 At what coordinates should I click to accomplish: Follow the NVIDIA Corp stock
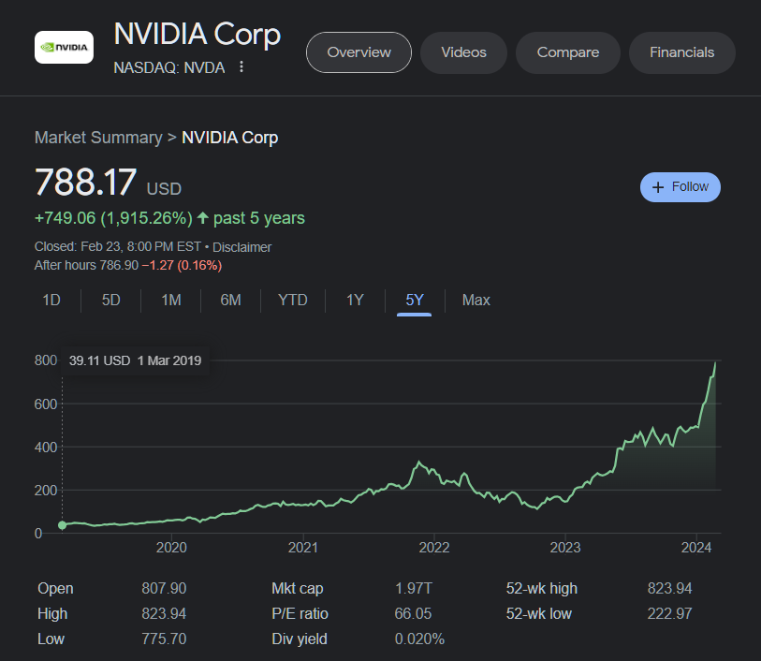[680, 187]
